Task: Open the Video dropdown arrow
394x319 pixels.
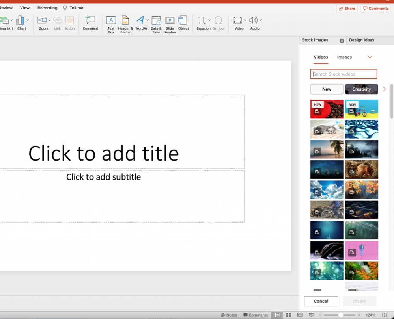Action: (245, 20)
